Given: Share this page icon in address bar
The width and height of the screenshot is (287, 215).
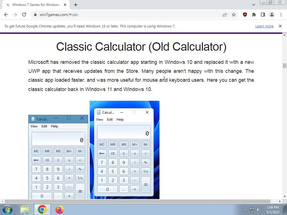Looking at the screenshot, I should coord(225,15).
